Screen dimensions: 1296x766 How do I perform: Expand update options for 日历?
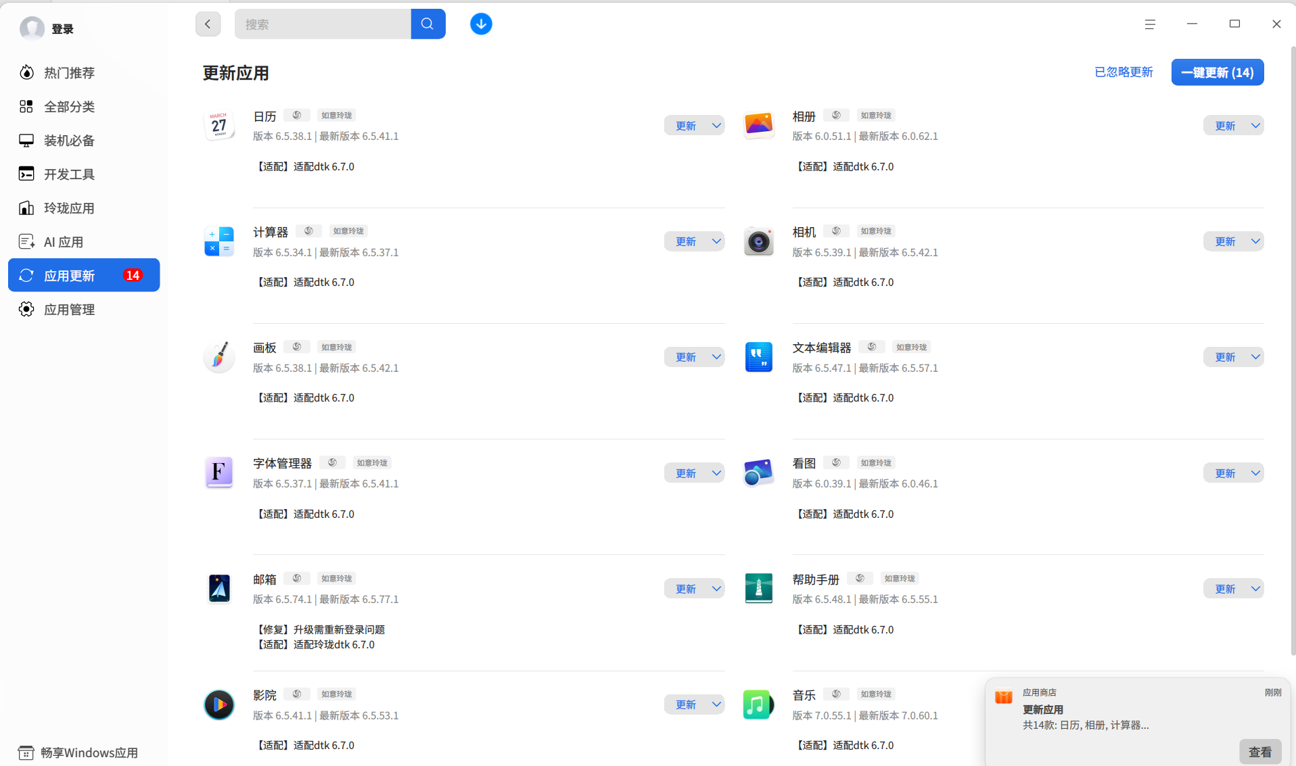(x=716, y=126)
